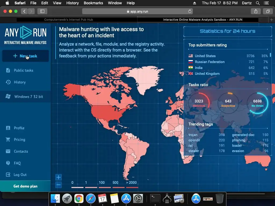This screenshot has width=275, height=206.
Task: Open the Safari File menu
Action: coord(33,3)
